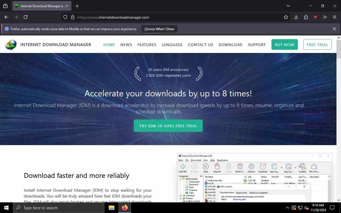Open the DOWNLOAD menu item

click(230, 45)
